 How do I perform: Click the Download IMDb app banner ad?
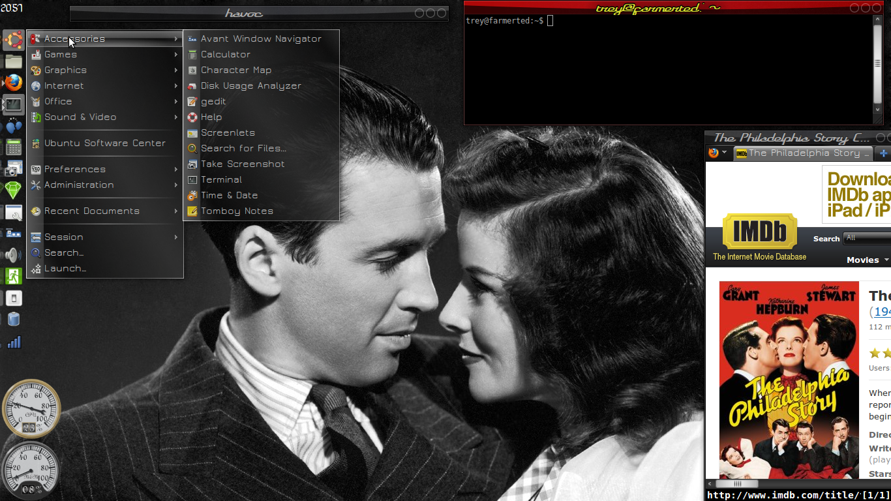coord(856,194)
